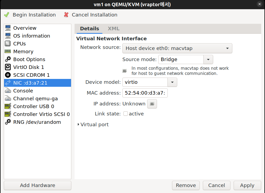Screen dimensions: 265x193
Task: Select the Overview row
Action: point(38,28)
